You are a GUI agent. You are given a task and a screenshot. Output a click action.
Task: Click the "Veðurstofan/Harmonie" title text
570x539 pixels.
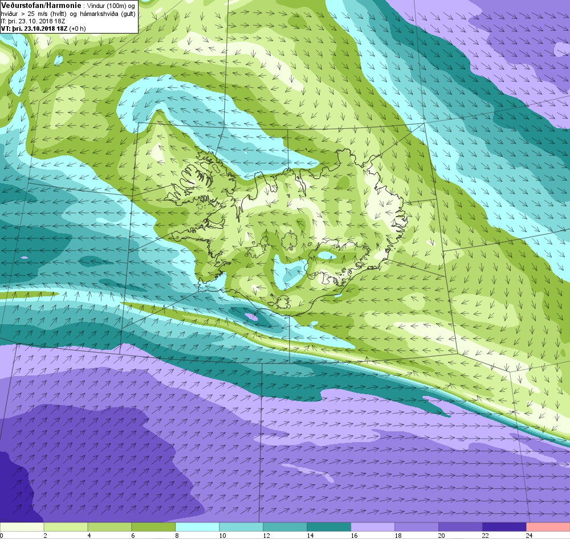coord(41,6)
